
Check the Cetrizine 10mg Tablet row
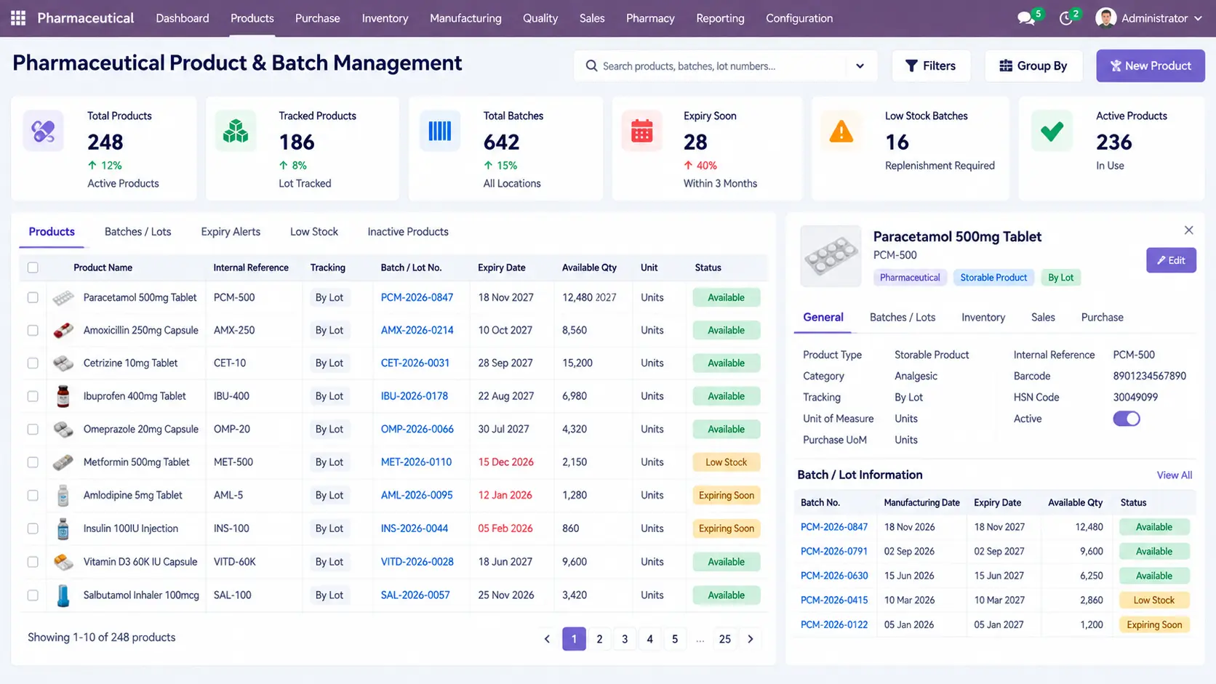(x=33, y=363)
